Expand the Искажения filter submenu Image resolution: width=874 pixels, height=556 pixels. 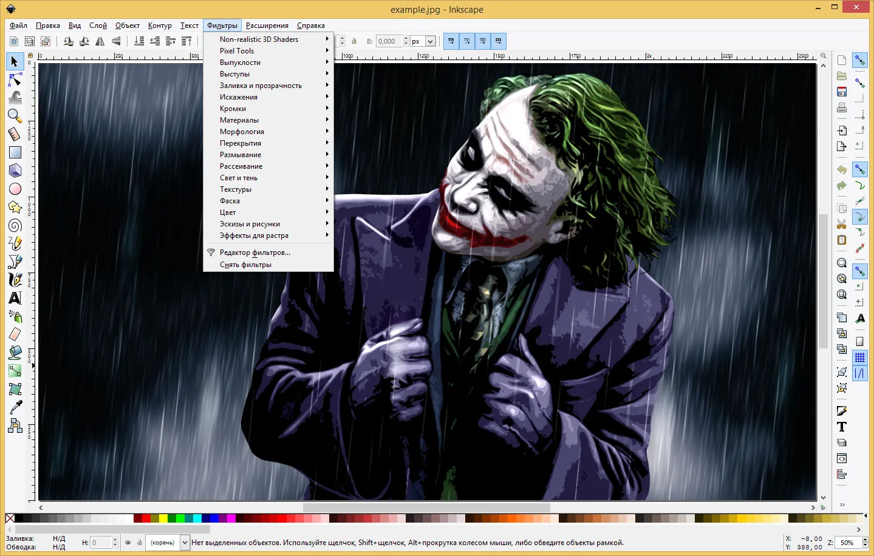tap(268, 97)
